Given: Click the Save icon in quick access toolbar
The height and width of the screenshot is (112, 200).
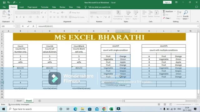Looking at the screenshot, I should click(x=4, y=2).
